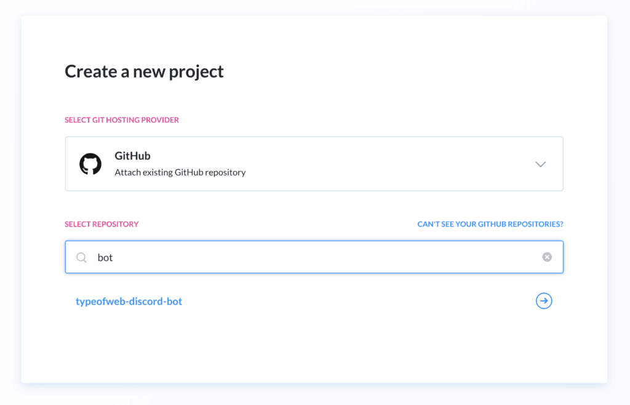
Task: Click the GitHub Octocat logo icon
Action: 90,164
